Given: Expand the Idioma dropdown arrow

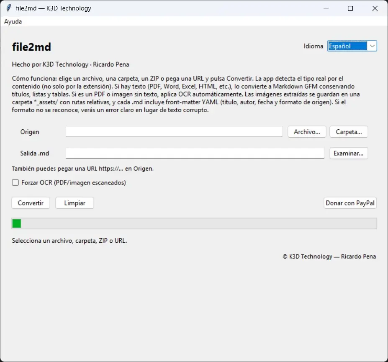Looking at the screenshot, I should tap(372, 46).
